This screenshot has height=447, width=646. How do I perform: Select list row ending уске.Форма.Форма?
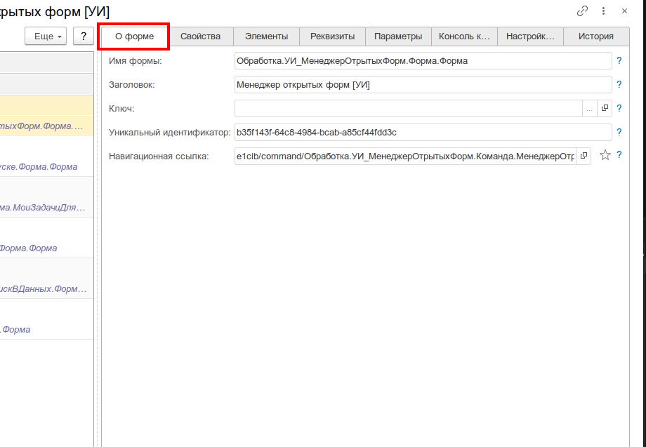(x=46, y=156)
